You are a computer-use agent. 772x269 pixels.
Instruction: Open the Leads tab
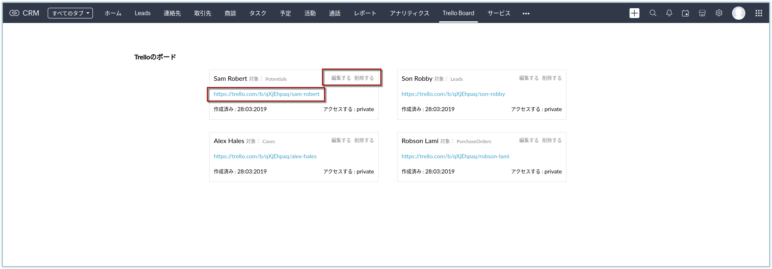pyautogui.click(x=143, y=13)
